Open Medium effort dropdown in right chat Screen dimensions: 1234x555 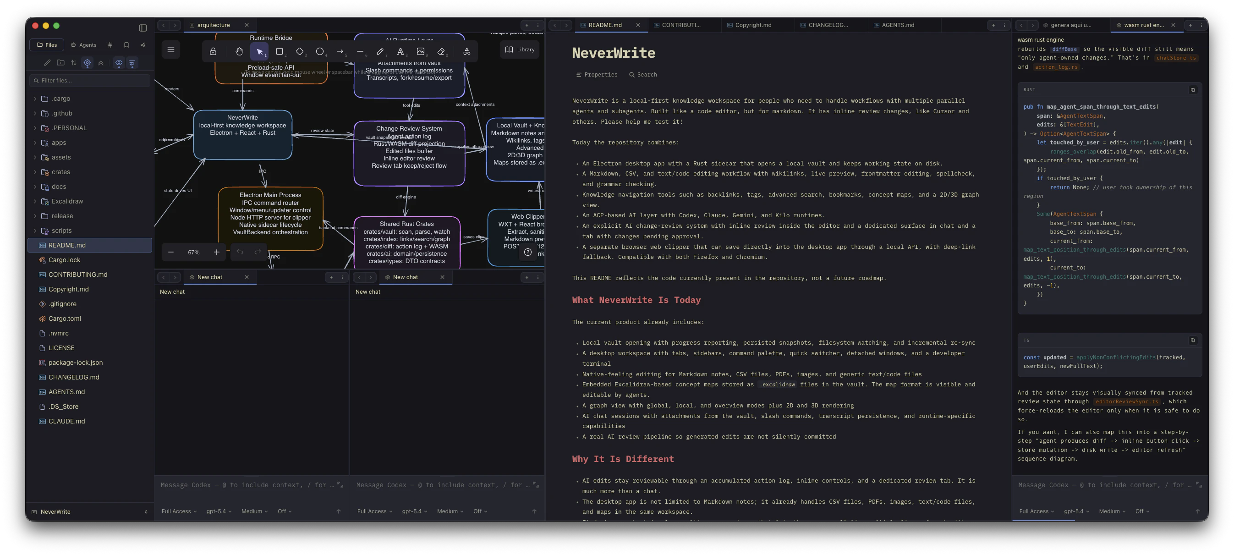click(x=1112, y=511)
